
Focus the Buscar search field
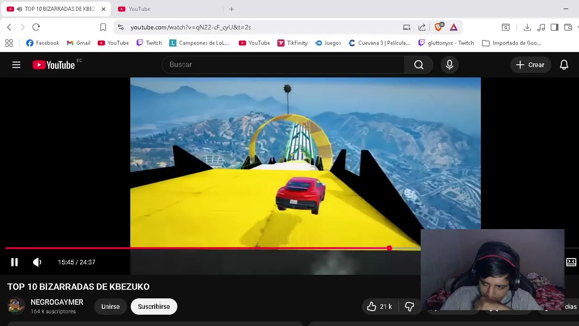(283, 65)
